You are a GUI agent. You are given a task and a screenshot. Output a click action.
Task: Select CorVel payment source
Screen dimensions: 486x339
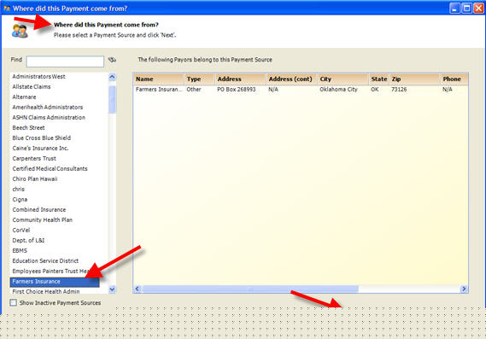(x=21, y=230)
